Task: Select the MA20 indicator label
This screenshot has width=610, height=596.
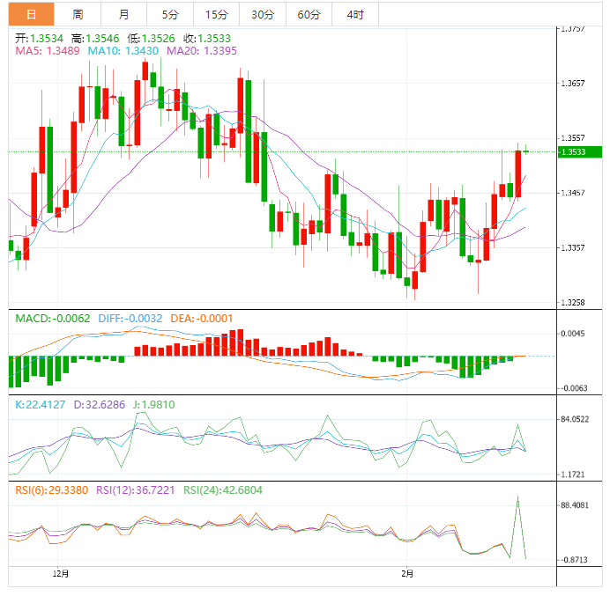Action: (201, 51)
